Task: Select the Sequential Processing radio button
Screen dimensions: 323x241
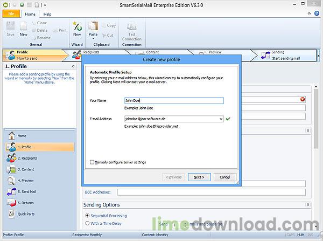Action: coord(88,215)
